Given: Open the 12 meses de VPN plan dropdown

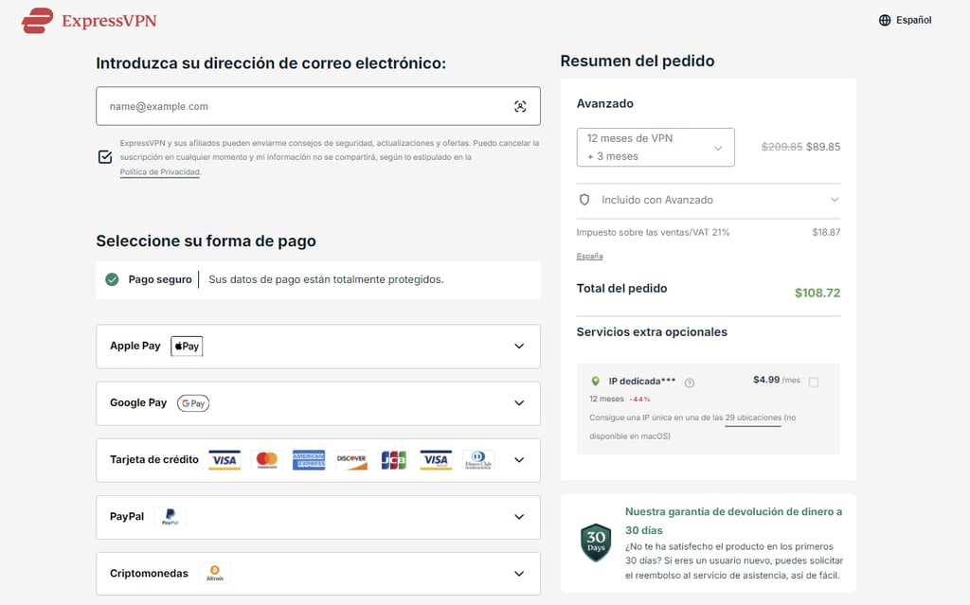Looking at the screenshot, I should click(x=656, y=148).
